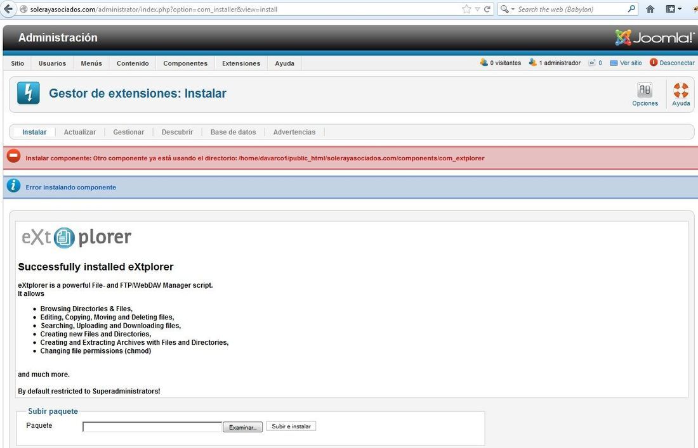Expand the URL history dropdown arrow
698x448 pixels.
[x=478, y=10]
